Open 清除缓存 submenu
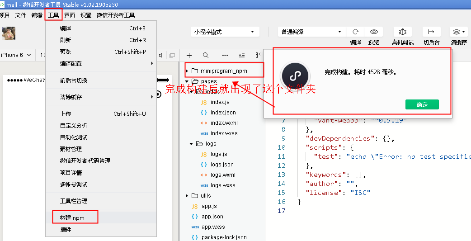 tap(101, 97)
